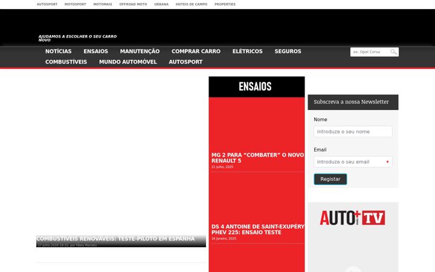
Task: Open the DS 4 Antoine de Saint-Exupéry article
Action: (257, 230)
